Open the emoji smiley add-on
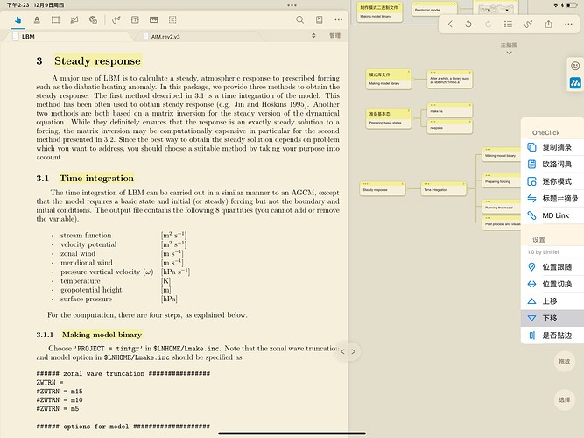584x438 pixels. [x=575, y=67]
